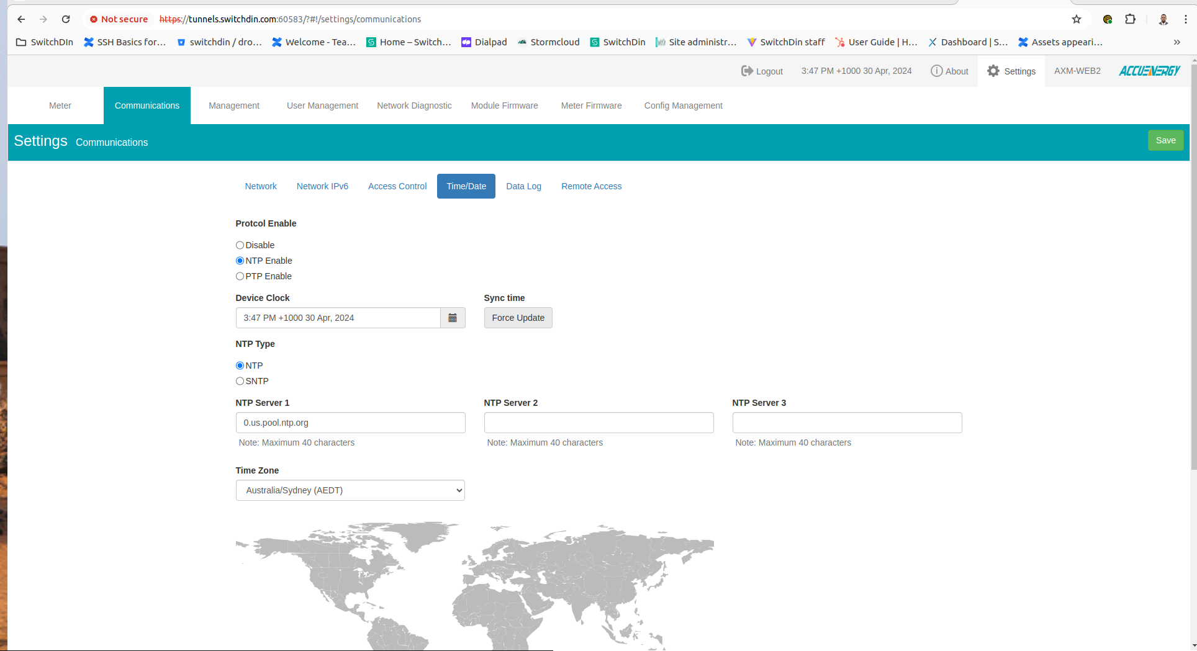The height and width of the screenshot is (651, 1197).
Task: Click the Force Update button
Action: tap(518, 318)
